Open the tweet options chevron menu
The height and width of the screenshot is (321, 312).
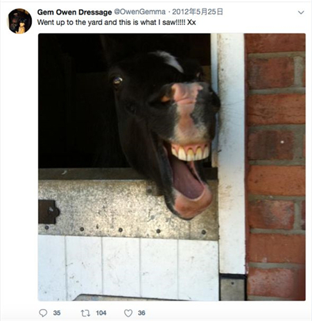pyautogui.click(x=301, y=12)
